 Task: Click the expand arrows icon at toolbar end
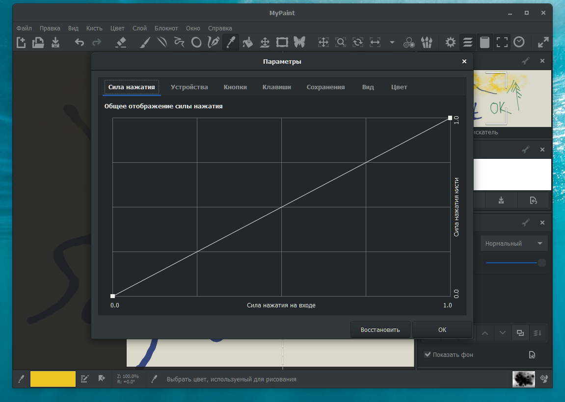(543, 43)
